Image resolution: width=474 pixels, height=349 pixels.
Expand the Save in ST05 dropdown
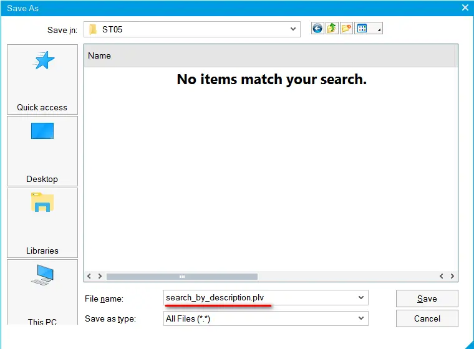(x=293, y=29)
